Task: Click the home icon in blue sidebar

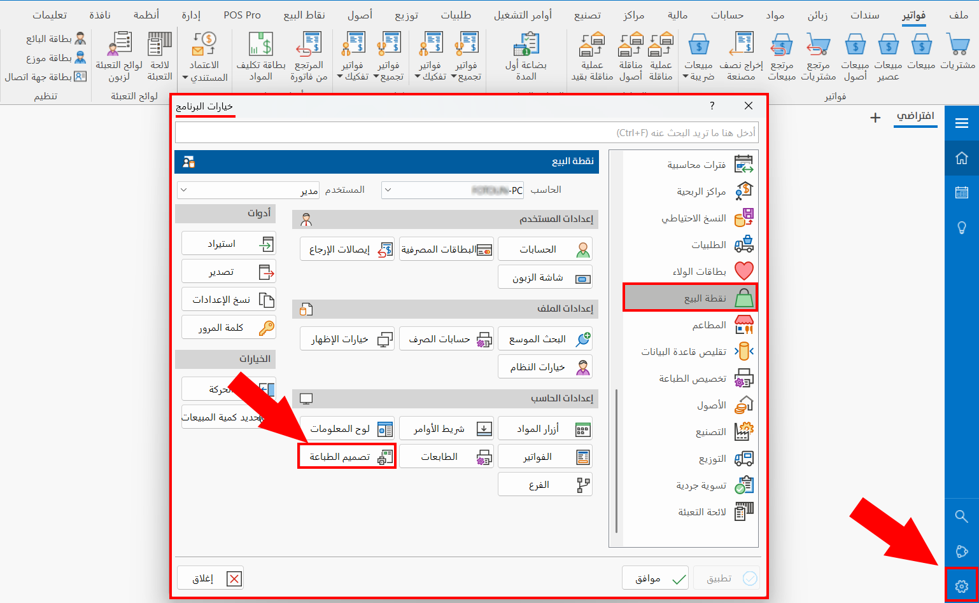Action: tap(961, 158)
